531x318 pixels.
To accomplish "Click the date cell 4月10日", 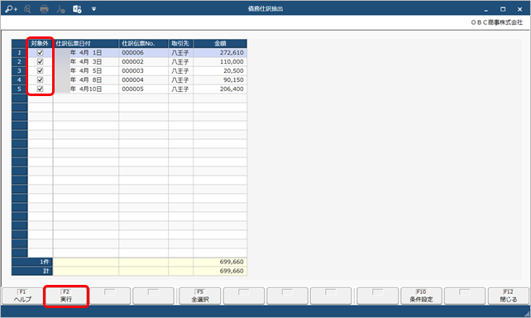I will (86, 89).
